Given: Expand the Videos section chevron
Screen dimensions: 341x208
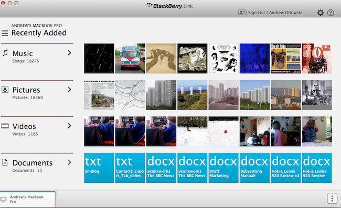Looking at the screenshot, I should [x=69, y=126].
